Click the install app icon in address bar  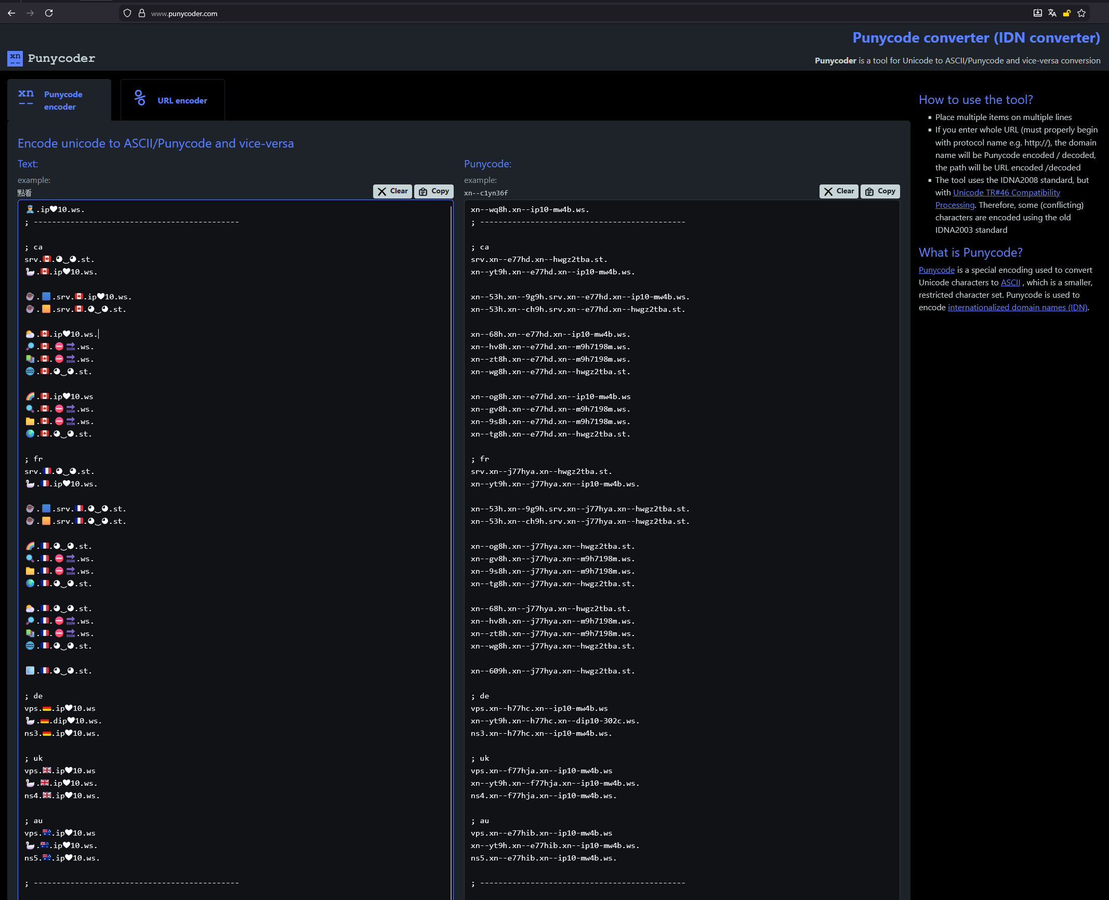(x=1037, y=14)
